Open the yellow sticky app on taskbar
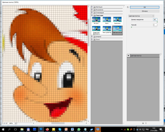The height and width of the screenshot is (132, 165). (53, 129)
